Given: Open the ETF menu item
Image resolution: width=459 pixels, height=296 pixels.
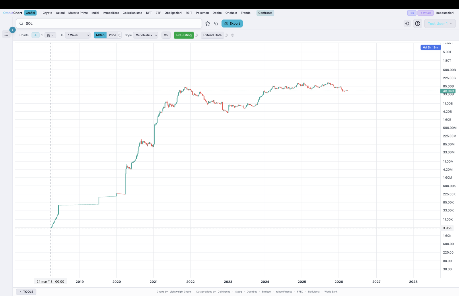Looking at the screenshot, I should (158, 13).
